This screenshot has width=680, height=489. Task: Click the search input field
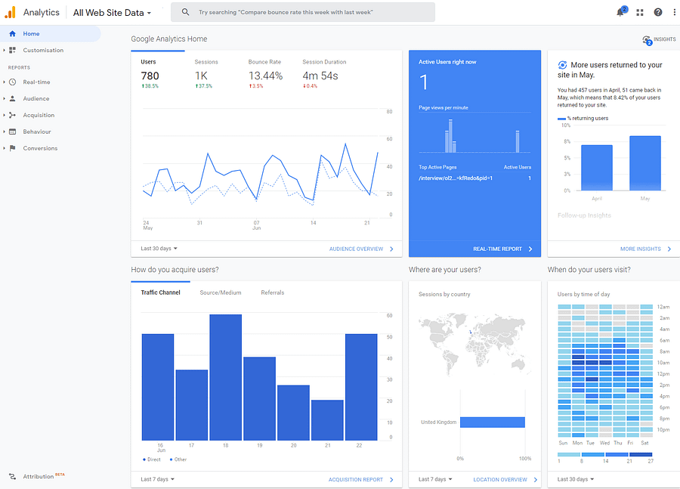pos(303,12)
